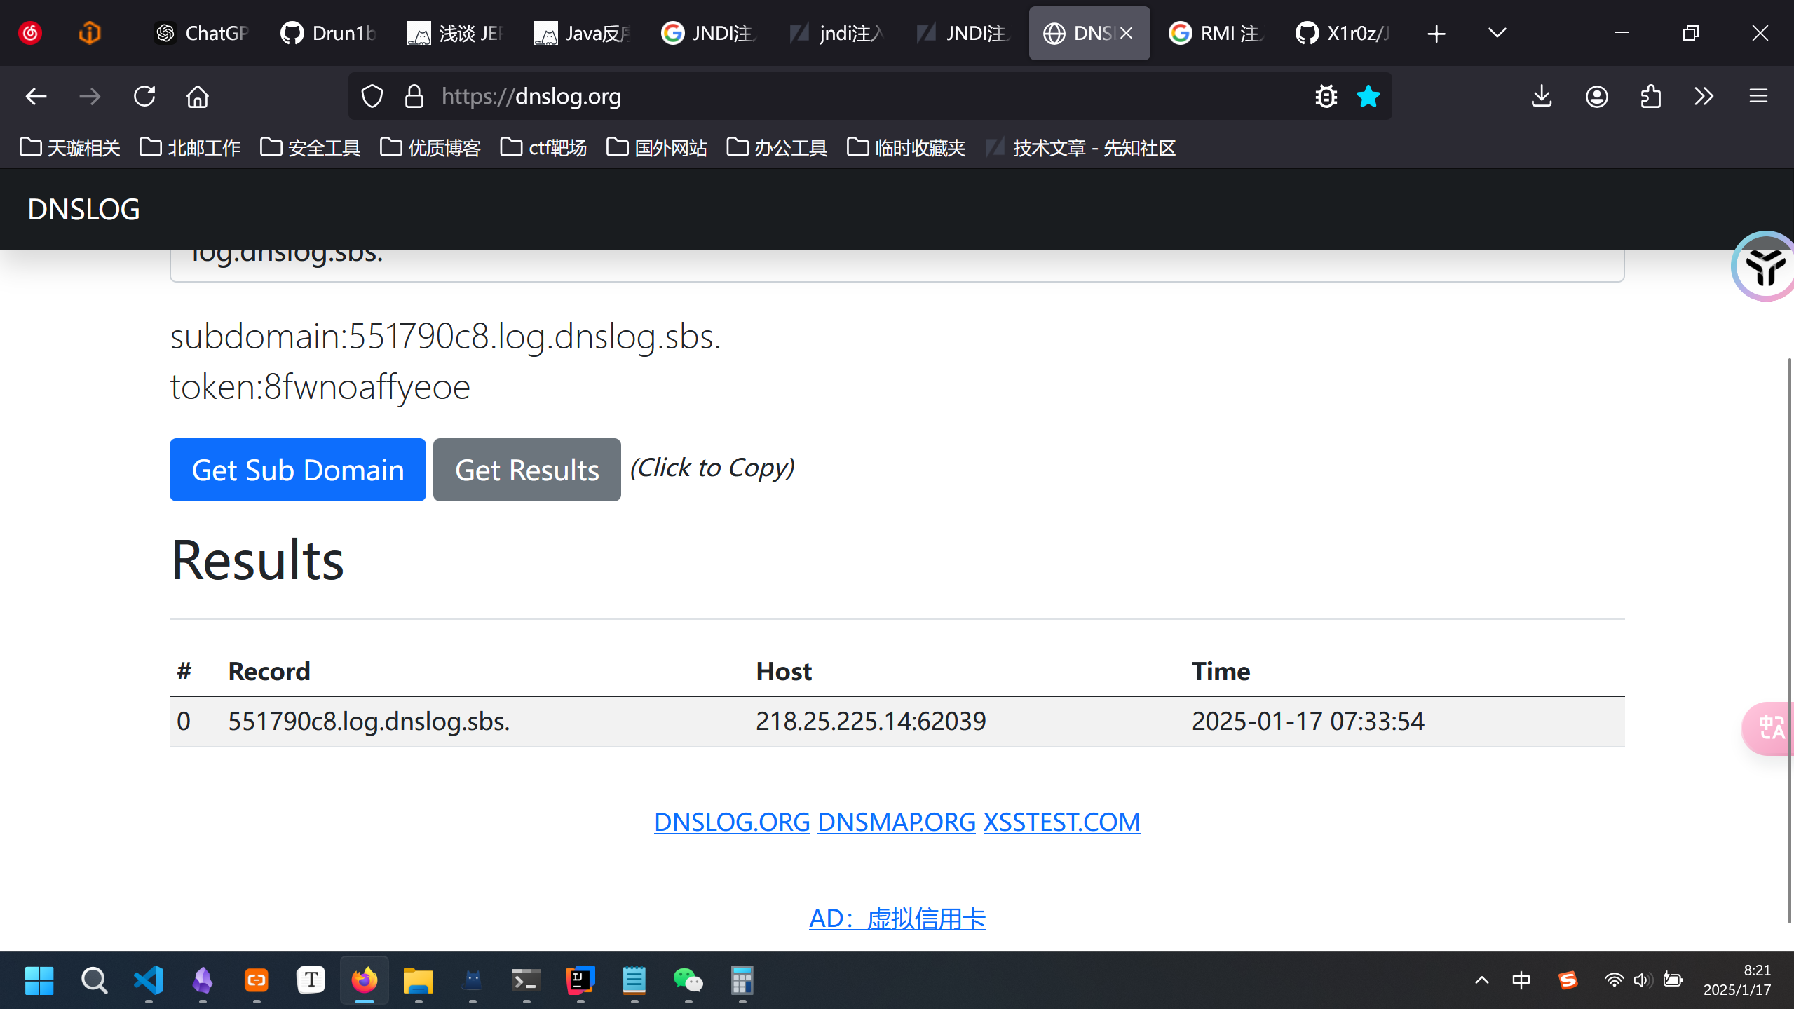The height and width of the screenshot is (1009, 1794).
Task: Open Visual Studio Code from taskbar
Action: pos(149,980)
